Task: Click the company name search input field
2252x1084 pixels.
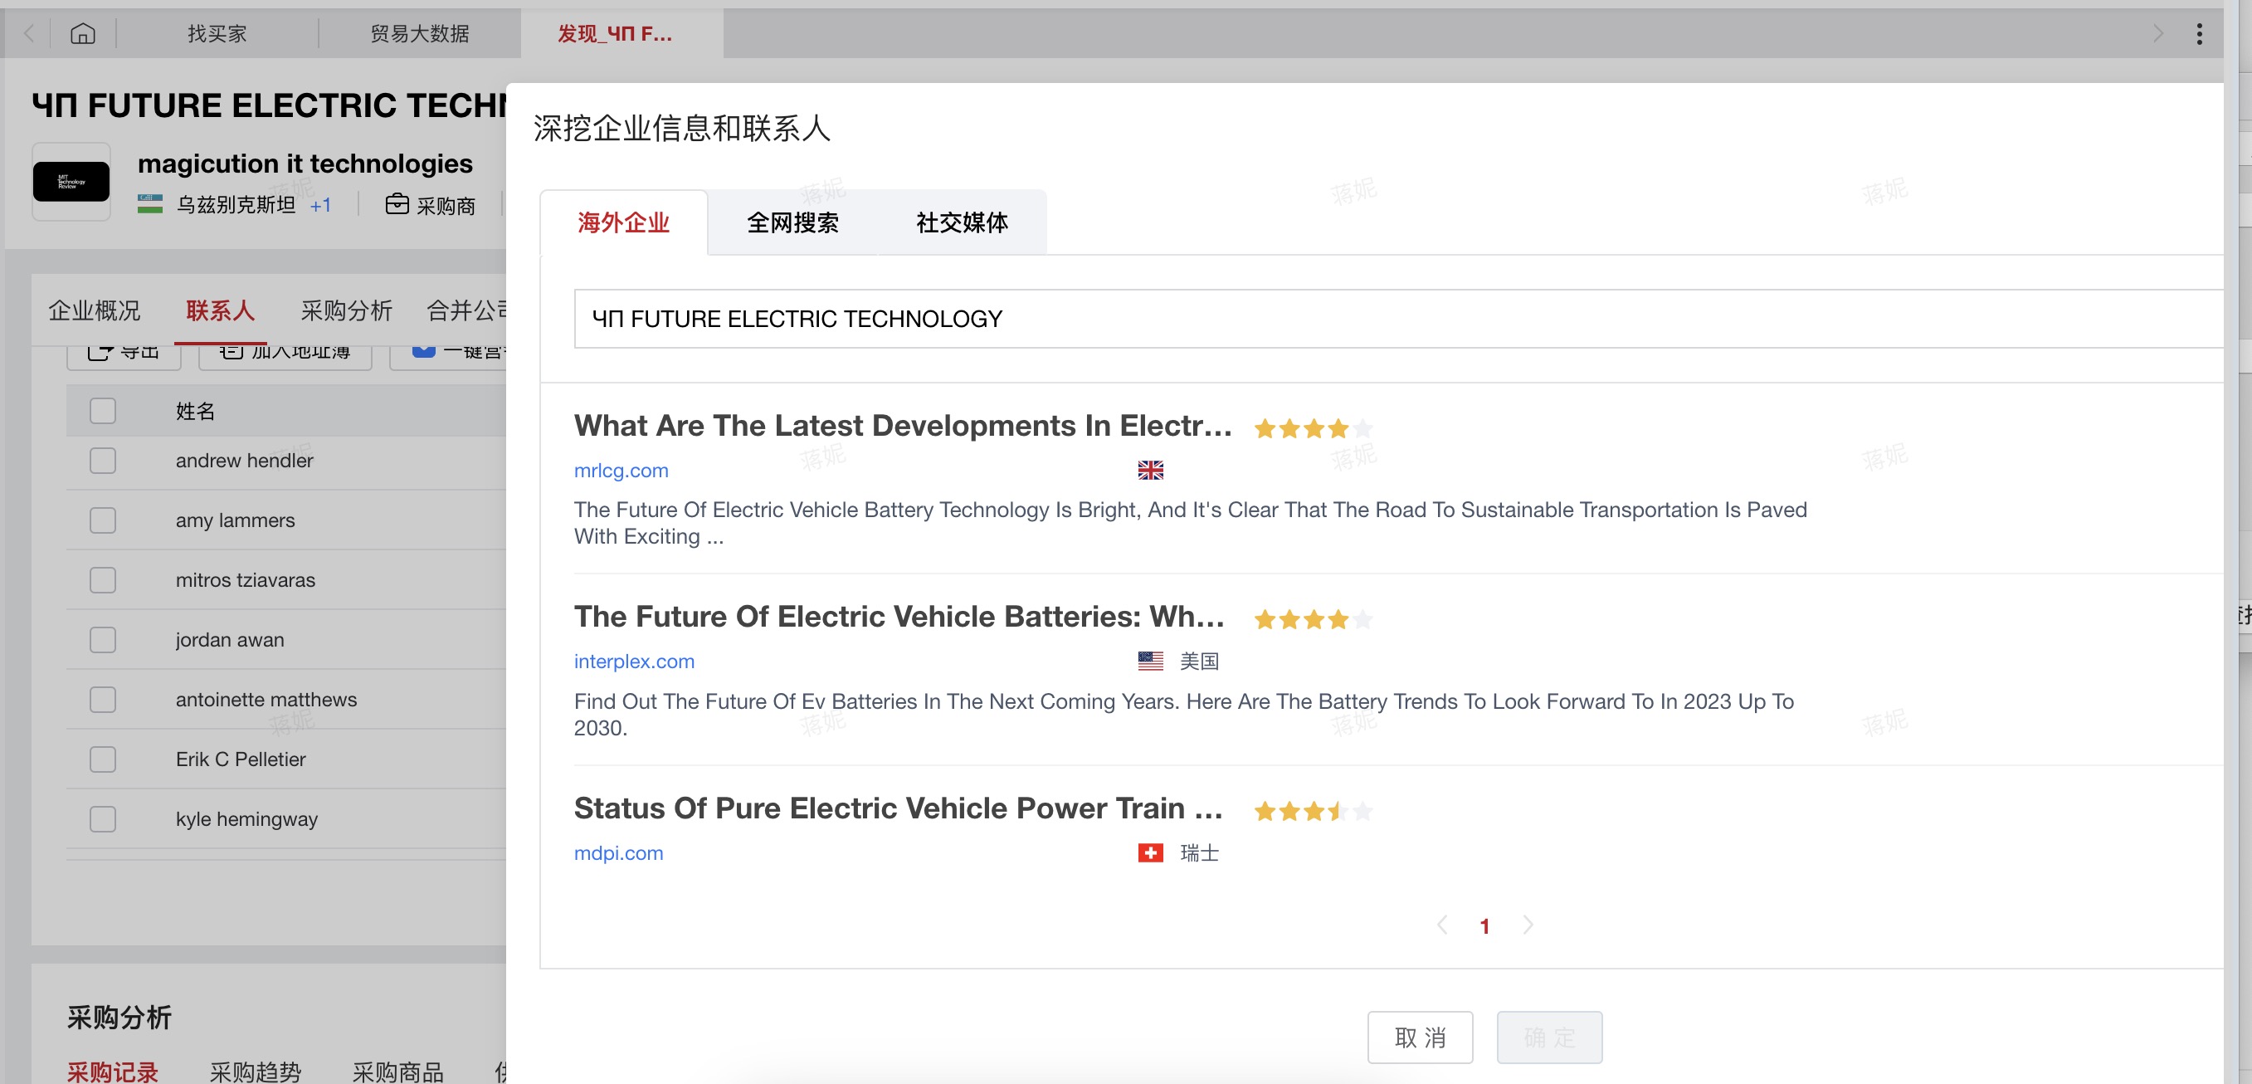Action: pyautogui.click(x=1311, y=319)
